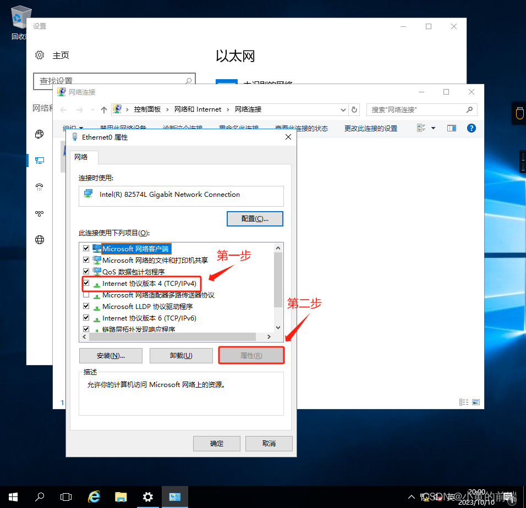The height and width of the screenshot is (508, 526).
Task: Click the 查找设置 search field in Settings
Action: point(114,81)
